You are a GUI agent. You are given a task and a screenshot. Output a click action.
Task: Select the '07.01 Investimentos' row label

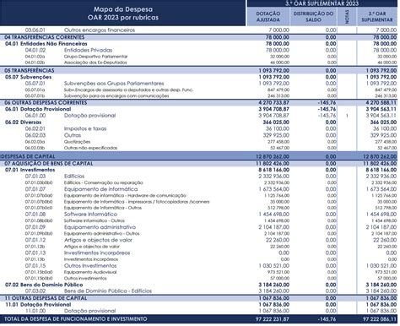30,170
